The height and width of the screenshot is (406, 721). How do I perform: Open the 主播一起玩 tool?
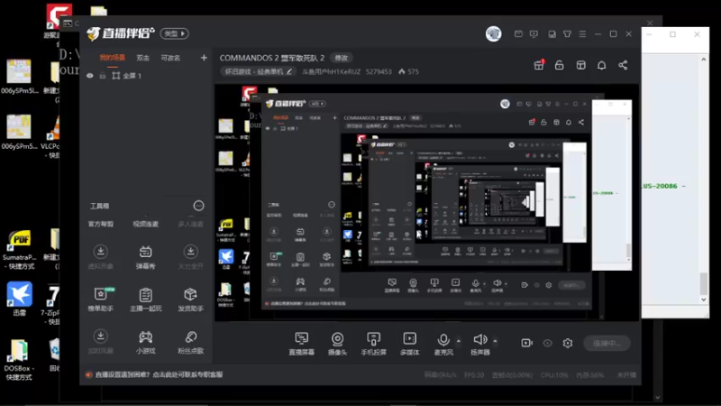coord(145,300)
